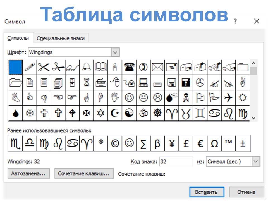Click the Автозамена button

tap(28, 174)
